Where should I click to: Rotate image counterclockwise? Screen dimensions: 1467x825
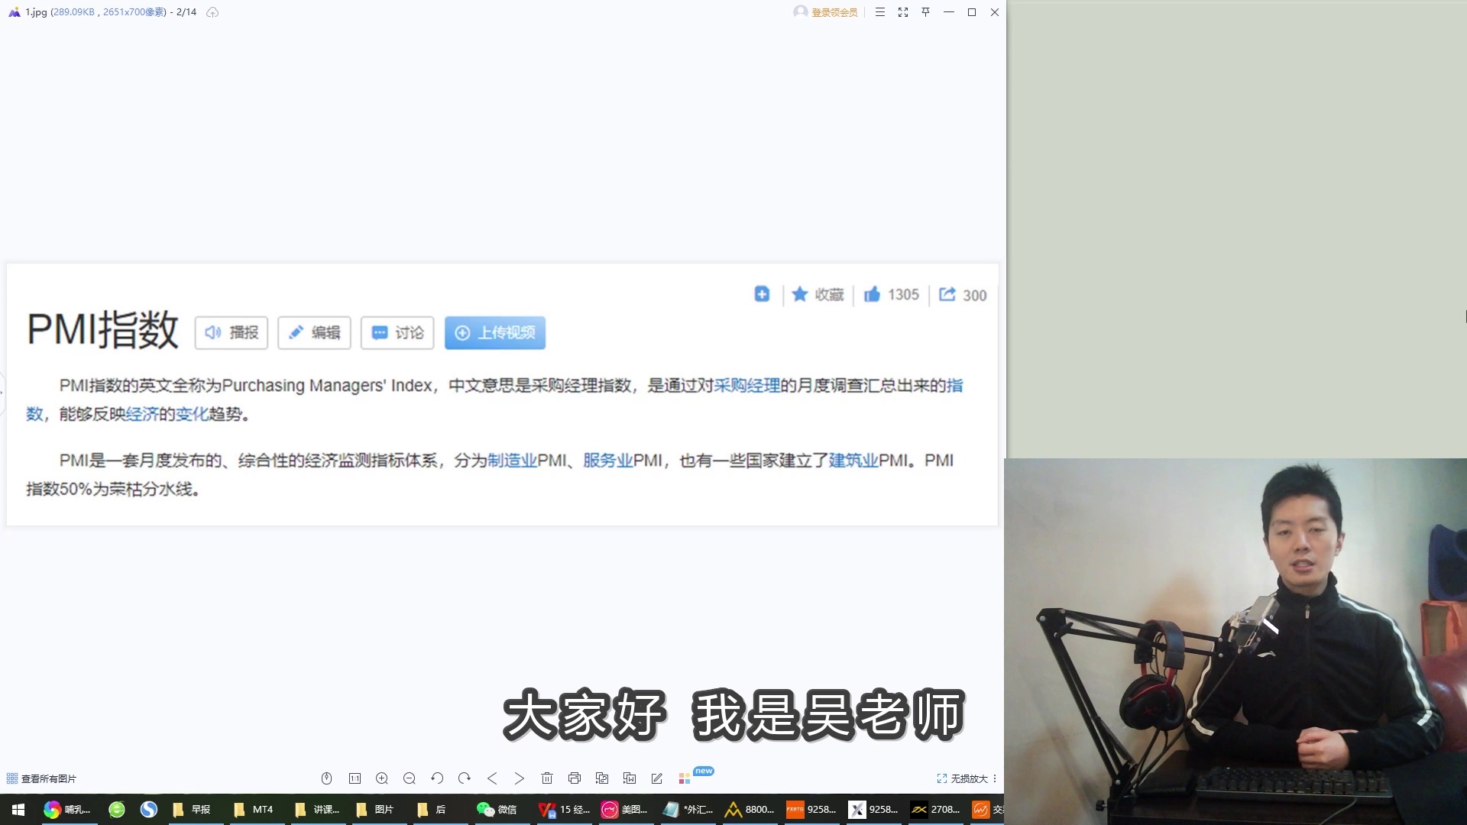(437, 778)
